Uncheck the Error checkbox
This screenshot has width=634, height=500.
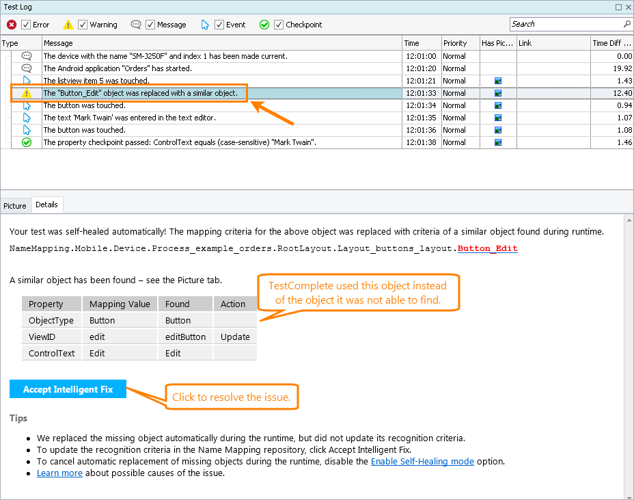26,25
